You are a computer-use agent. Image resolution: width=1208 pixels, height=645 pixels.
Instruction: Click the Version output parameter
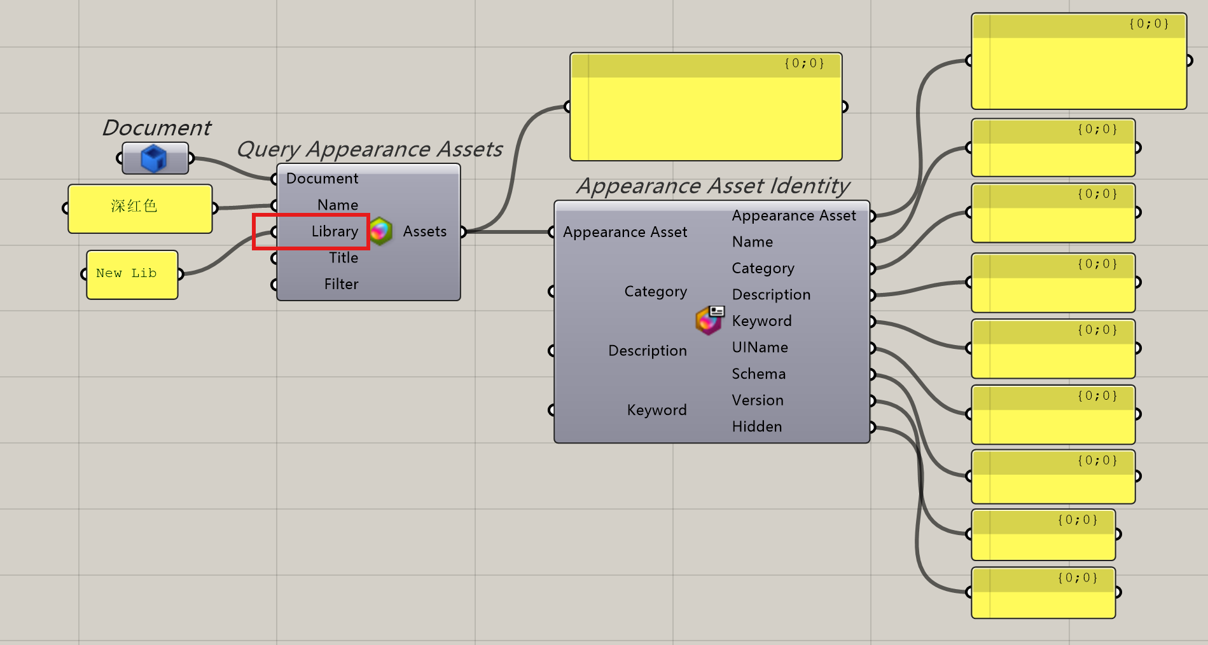(757, 400)
